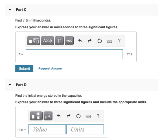Show keyboard shortcuts in Part C toolbar
Viewport: 158px width, 140px height.
coord(109,41)
